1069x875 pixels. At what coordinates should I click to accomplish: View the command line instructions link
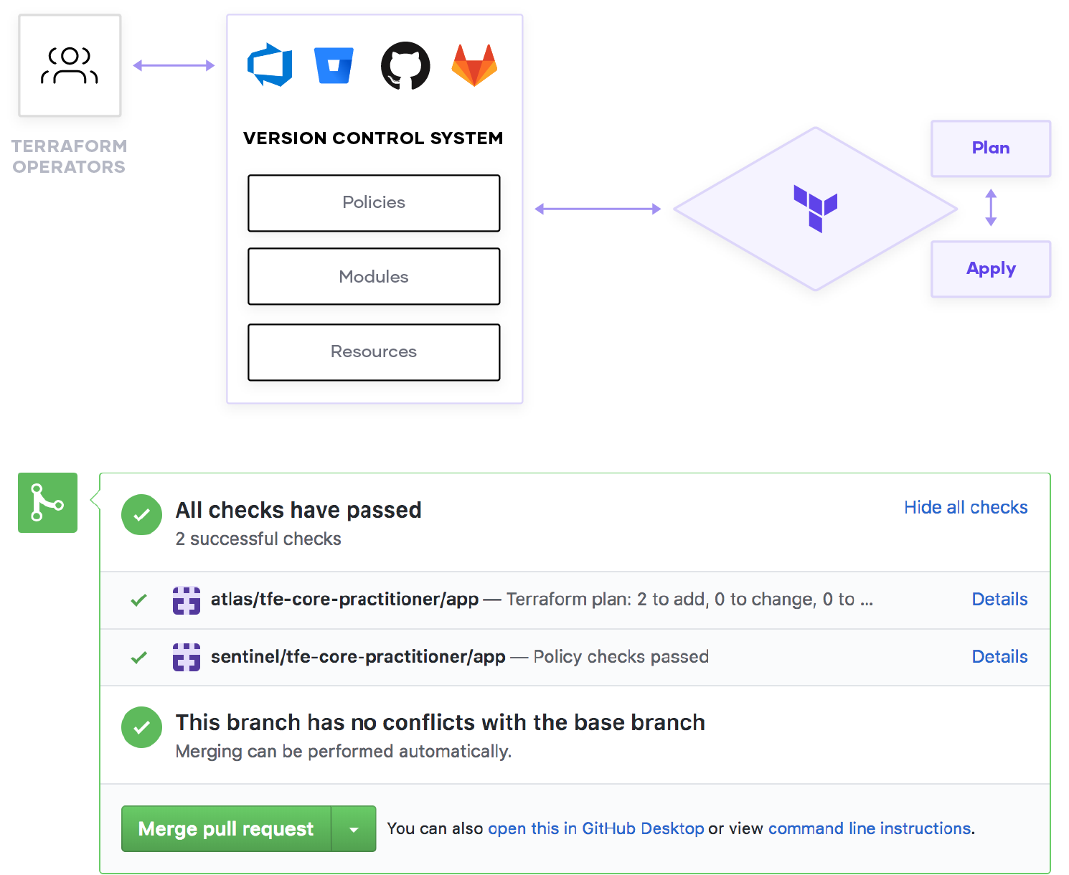[870, 829]
